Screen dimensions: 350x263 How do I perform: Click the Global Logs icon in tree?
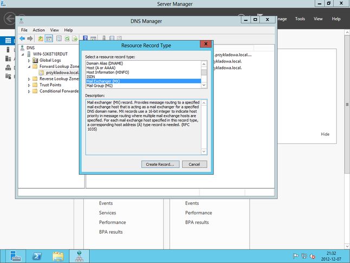point(35,60)
